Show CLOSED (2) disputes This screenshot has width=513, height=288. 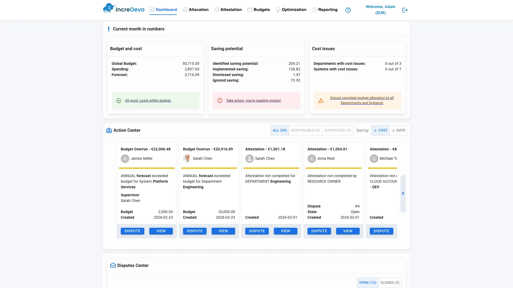pyautogui.click(x=390, y=283)
